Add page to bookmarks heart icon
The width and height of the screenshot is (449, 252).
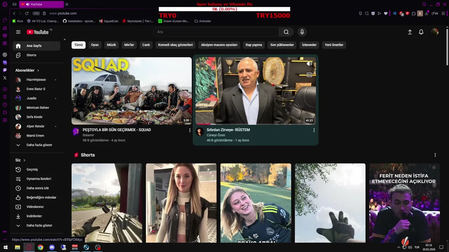click(x=386, y=13)
